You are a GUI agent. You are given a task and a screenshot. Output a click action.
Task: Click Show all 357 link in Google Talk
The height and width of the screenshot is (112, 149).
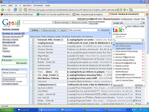click(x=118, y=85)
